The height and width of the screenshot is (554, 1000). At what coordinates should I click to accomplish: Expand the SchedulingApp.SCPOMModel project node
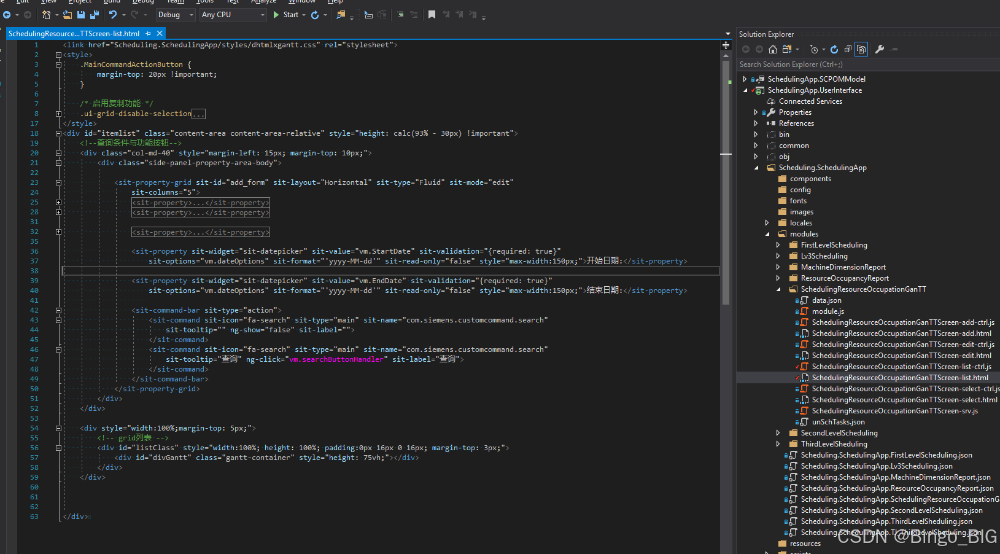(745, 79)
